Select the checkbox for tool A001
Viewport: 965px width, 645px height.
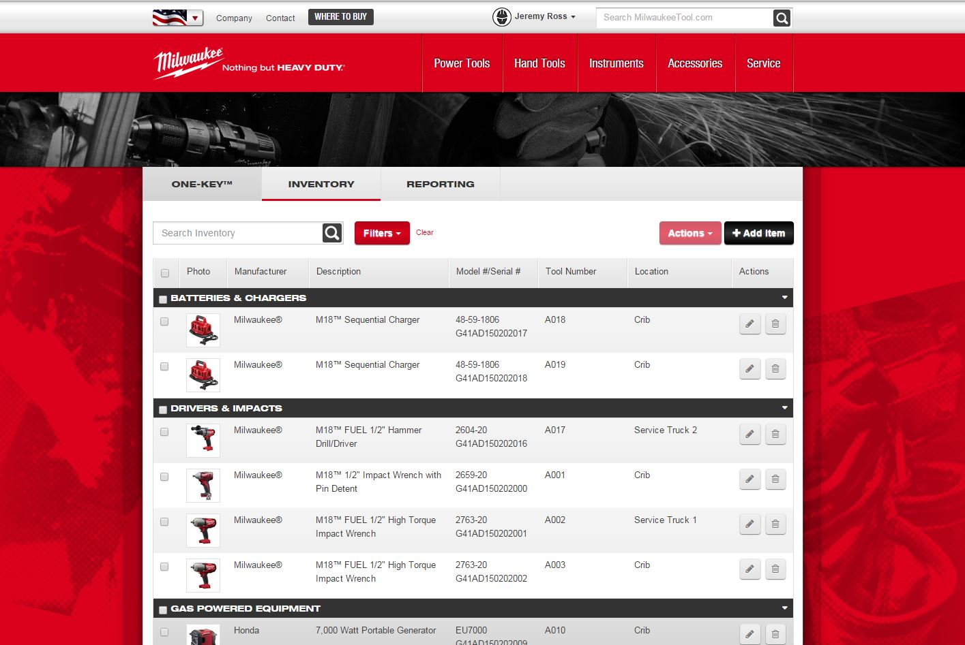click(x=164, y=477)
